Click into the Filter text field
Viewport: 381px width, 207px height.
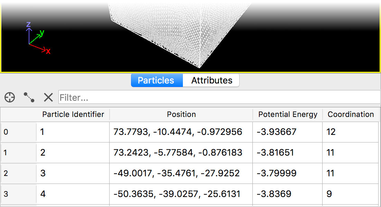[x=219, y=98]
